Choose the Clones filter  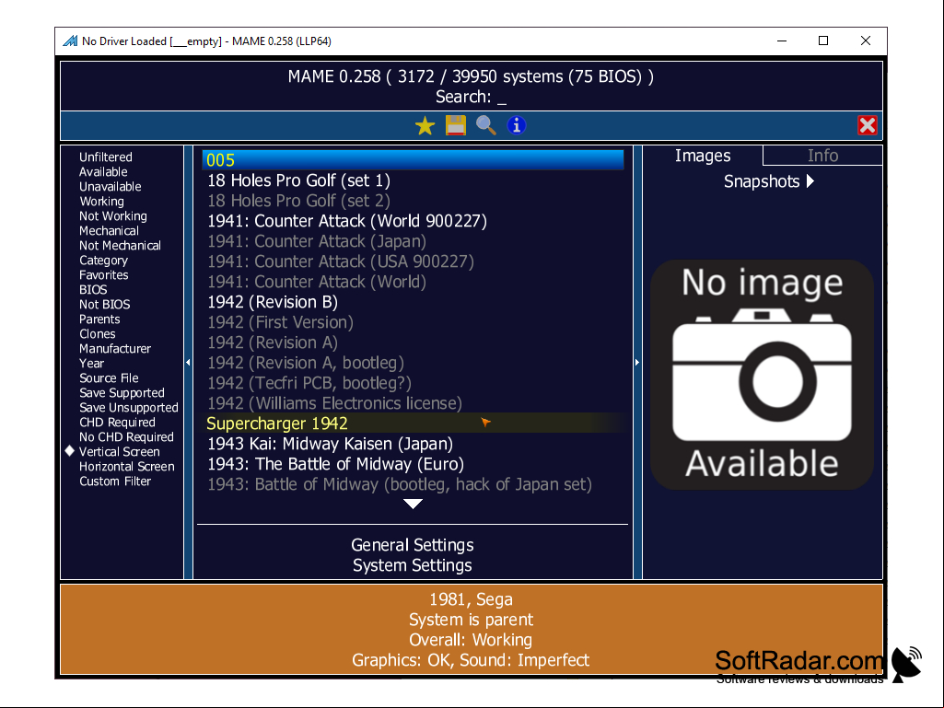pyautogui.click(x=97, y=334)
